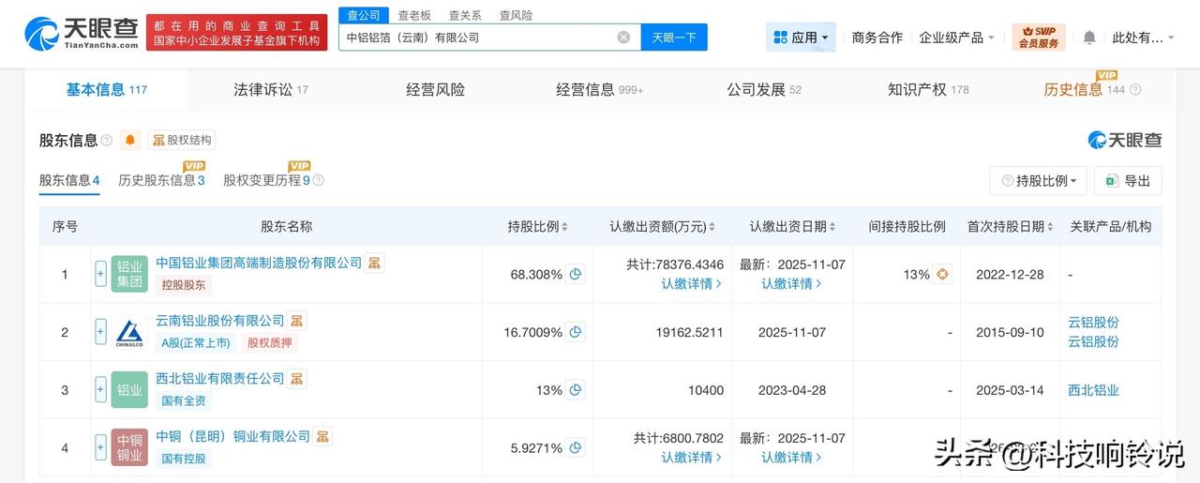
Task: Open equity chart icon beside 中国铝业集团高端制造股份有限公司
Action: click(374, 263)
